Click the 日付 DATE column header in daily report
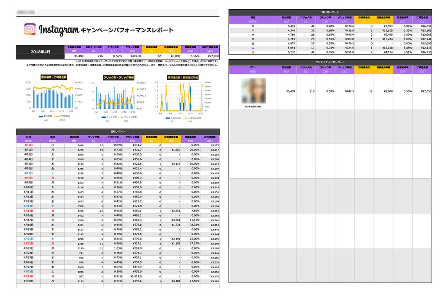 click(x=28, y=139)
